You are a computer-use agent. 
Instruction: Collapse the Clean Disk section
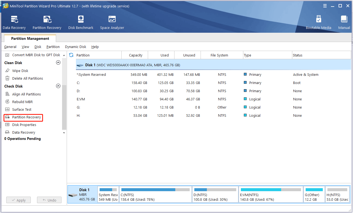58,62
